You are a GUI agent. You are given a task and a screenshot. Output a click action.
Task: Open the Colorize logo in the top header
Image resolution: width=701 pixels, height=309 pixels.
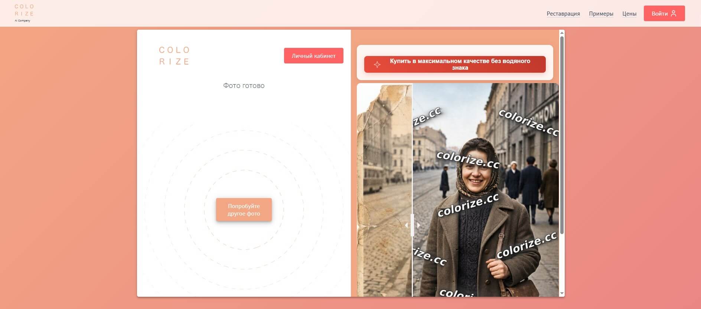pyautogui.click(x=24, y=13)
